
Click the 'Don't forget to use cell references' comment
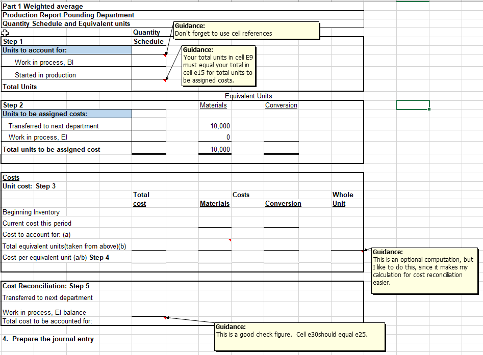[x=246, y=31]
